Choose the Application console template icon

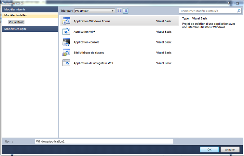pos(66,42)
